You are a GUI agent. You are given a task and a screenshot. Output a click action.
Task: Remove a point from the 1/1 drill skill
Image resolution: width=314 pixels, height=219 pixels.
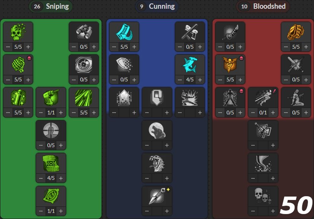click(41, 113)
